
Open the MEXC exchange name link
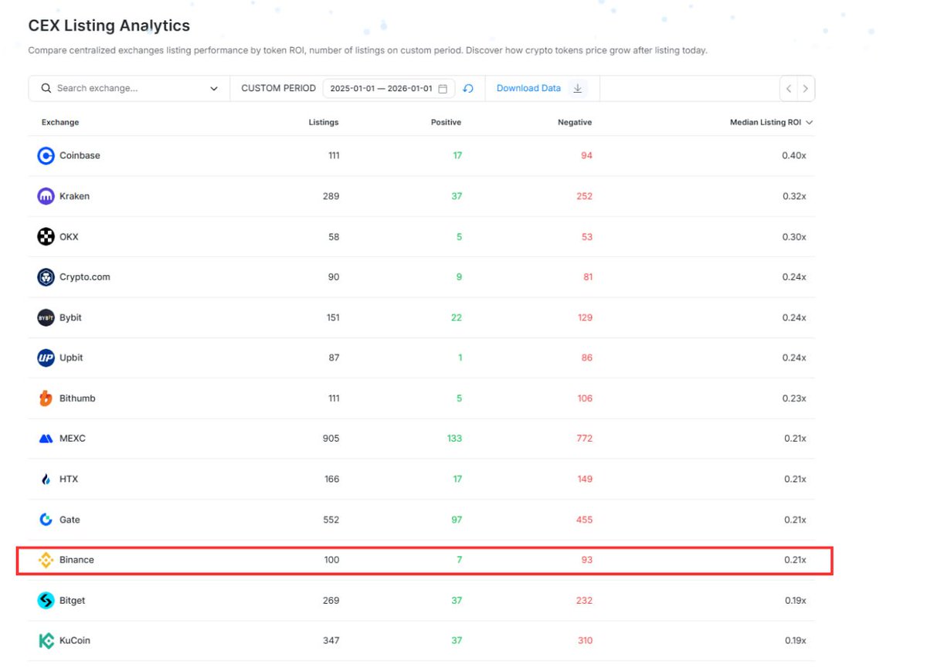(73, 439)
